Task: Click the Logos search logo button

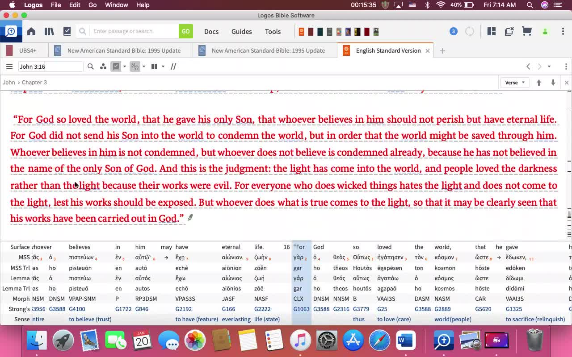Action: [x=11, y=31]
